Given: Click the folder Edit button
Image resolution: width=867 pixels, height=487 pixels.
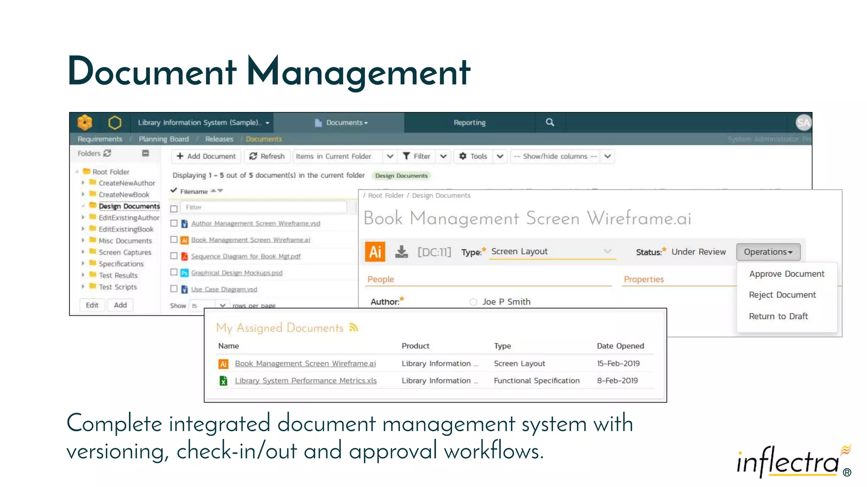Looking at the screenshot, I should pyautogui.click(x=92, y=305).
